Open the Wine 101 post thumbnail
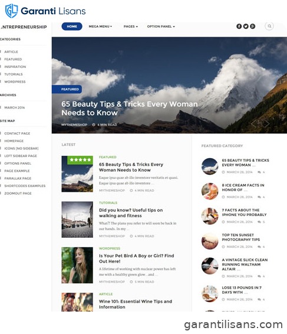This screenshot has width=287, height=334. (x=77, y=302)
